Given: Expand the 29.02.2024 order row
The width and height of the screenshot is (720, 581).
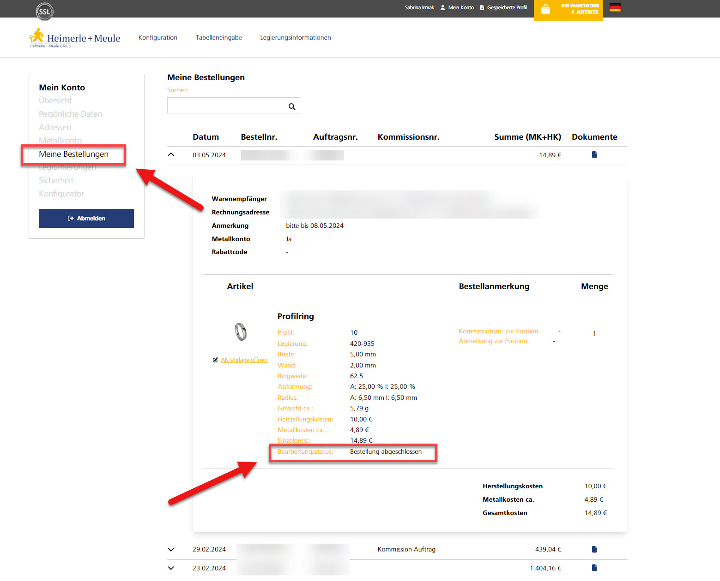Looking at the screenshot, I should pyautogui.click(x=171, y=549).
